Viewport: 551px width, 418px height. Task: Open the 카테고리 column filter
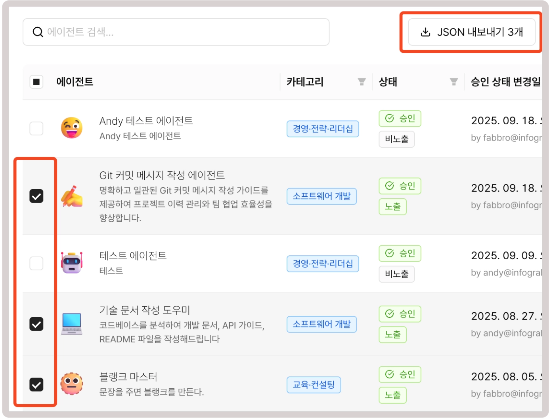coord(362,82)
